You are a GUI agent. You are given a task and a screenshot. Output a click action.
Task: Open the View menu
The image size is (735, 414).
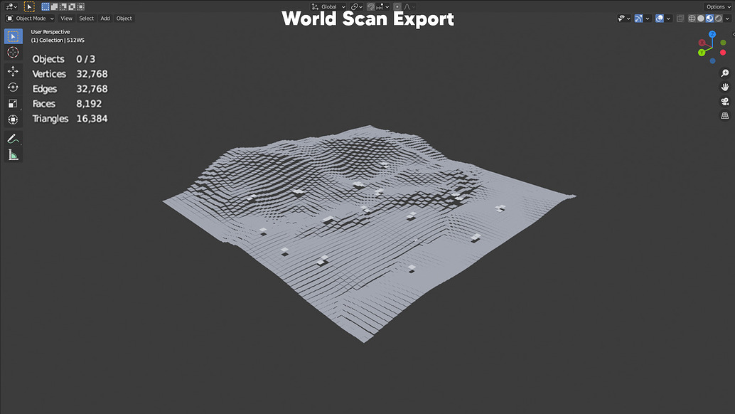[x=66, y=18]
